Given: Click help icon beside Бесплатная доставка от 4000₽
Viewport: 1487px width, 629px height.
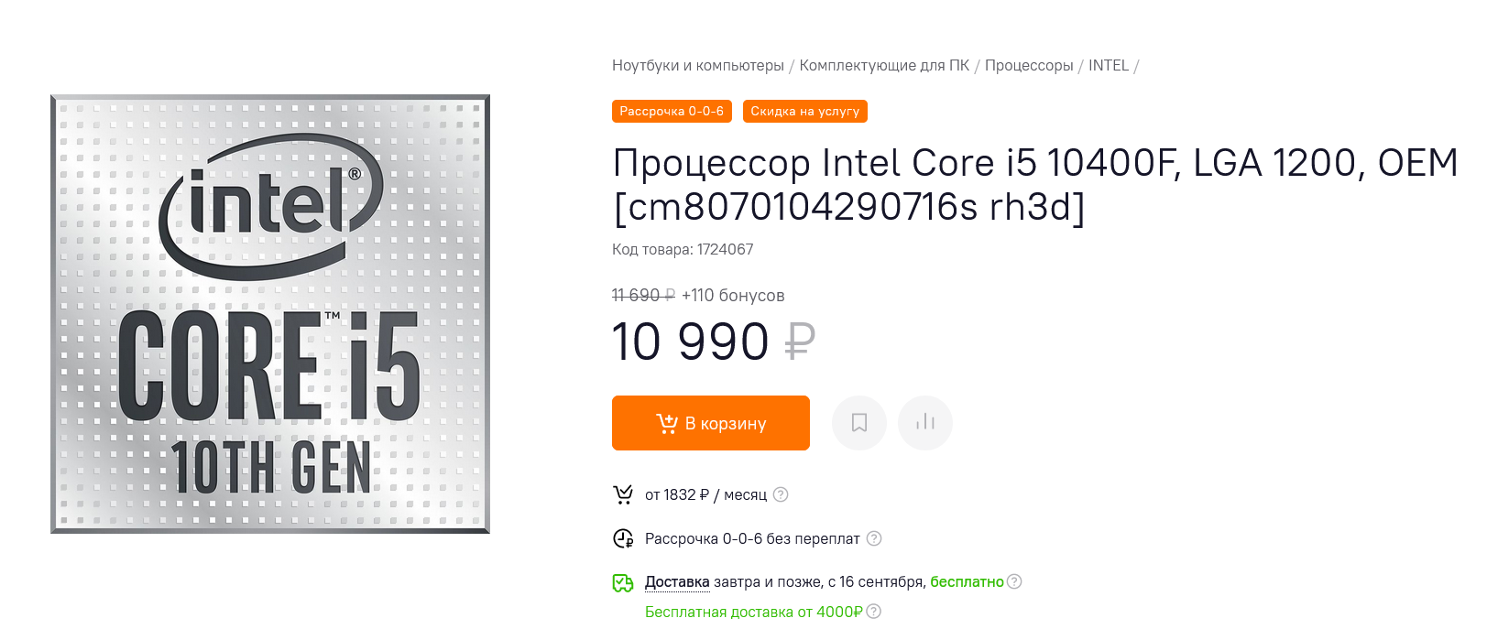Looking at the screenshot, I should pyautogui.click(x=874, y=612).
